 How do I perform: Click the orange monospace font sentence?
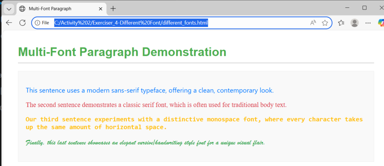194,123
